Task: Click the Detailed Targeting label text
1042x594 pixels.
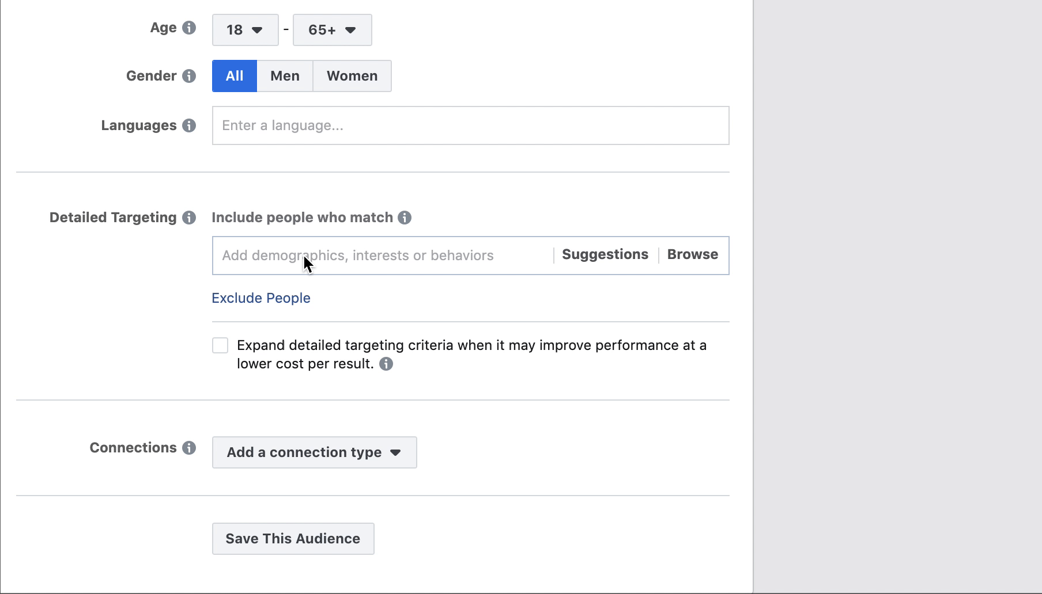Action: click(x=113, y=218)
